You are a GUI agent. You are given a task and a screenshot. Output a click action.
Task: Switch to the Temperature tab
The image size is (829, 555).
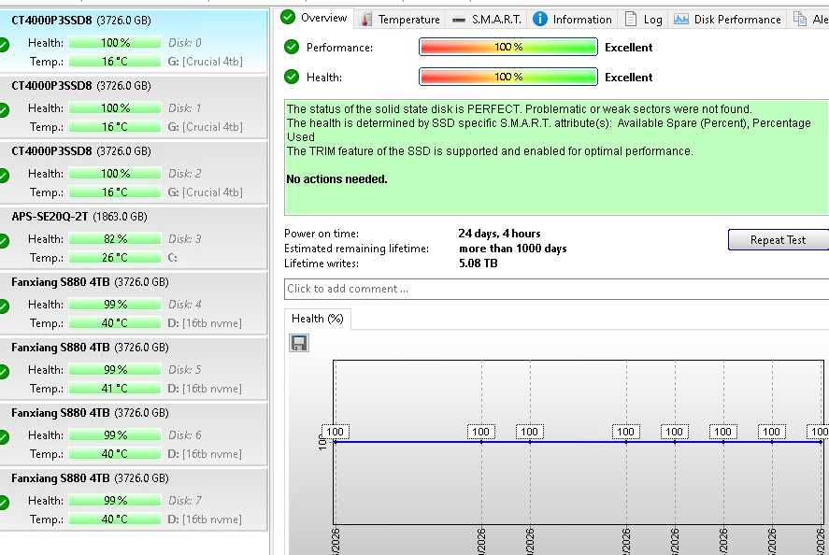pyautogui.click(x=400, y=20)
